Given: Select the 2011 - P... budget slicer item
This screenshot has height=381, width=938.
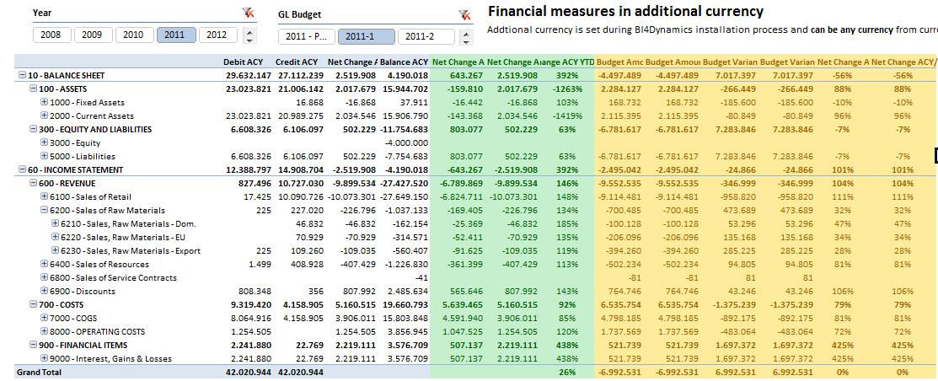Looking at the screenshot, I should [x=306, y=36].
